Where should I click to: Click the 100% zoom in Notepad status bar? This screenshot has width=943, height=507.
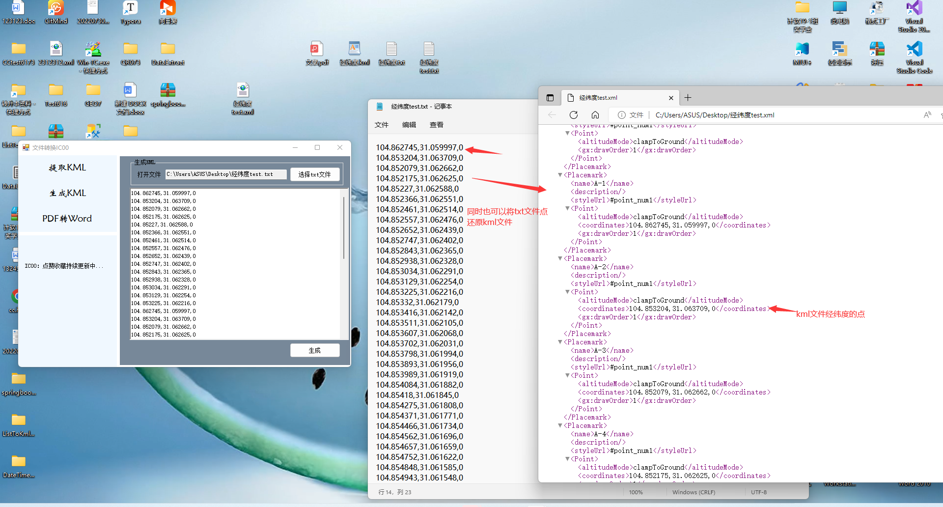click(636, 492)
